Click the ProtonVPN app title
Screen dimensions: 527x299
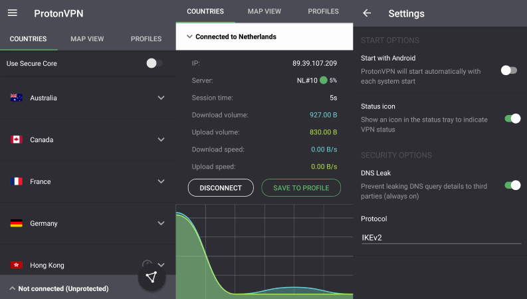[x=58, y=13]
